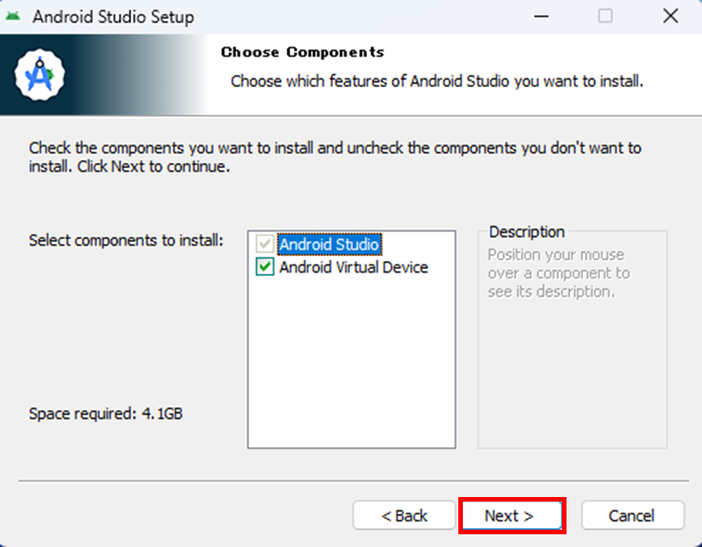The image size is (702, 547).
Task: Uncheck the Android Virtual Device checkbox
Action: [265, 267]
